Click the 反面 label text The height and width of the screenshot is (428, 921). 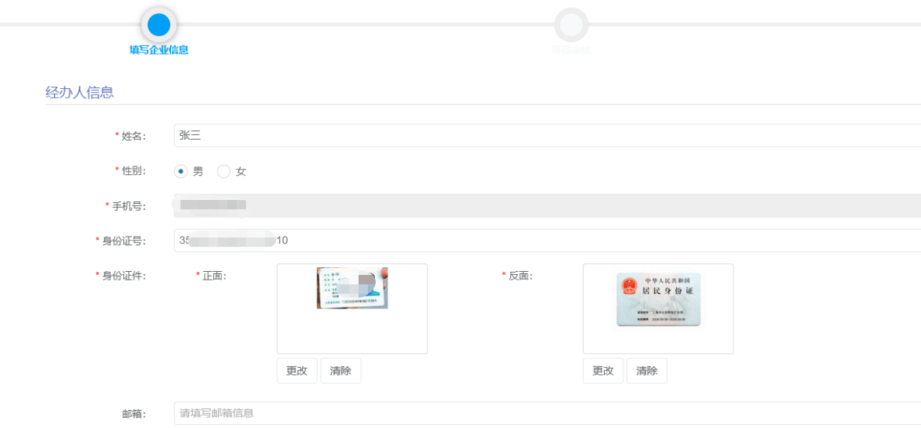tap(520, 276)
